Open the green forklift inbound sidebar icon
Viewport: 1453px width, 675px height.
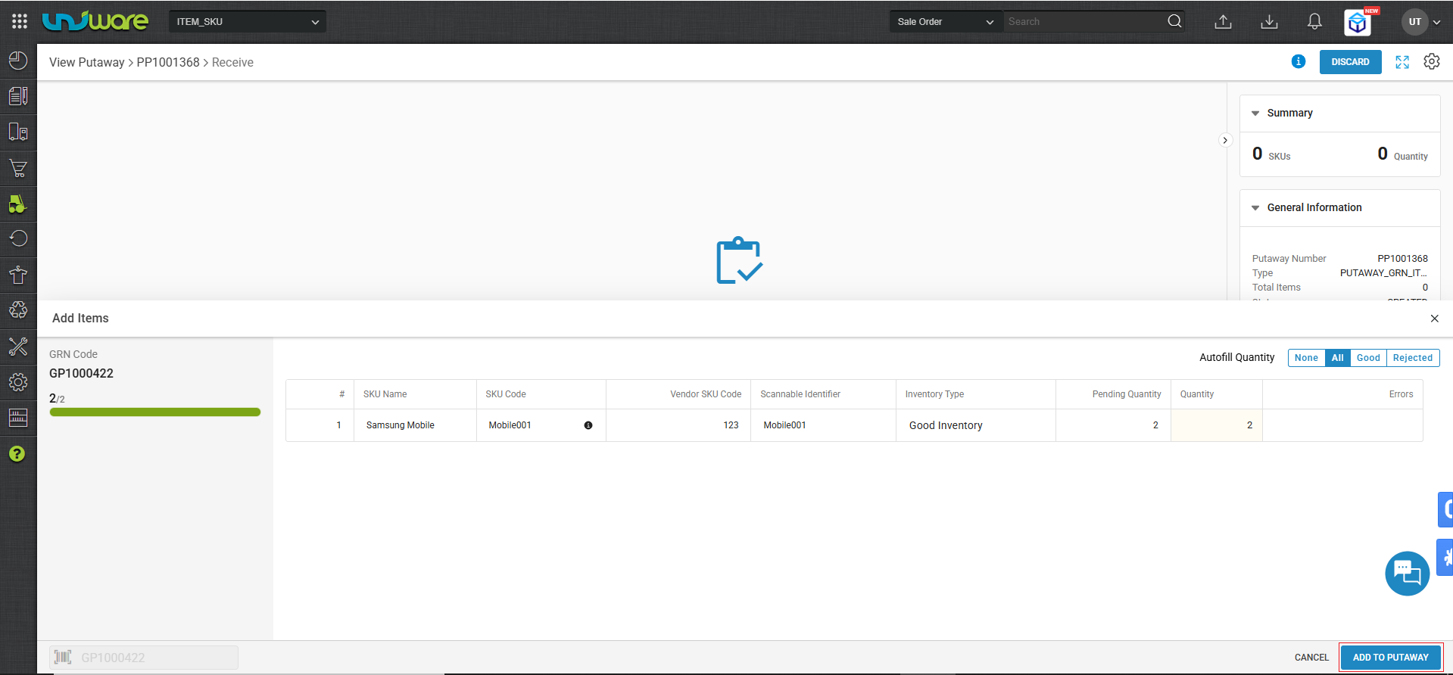pos(18,204)
